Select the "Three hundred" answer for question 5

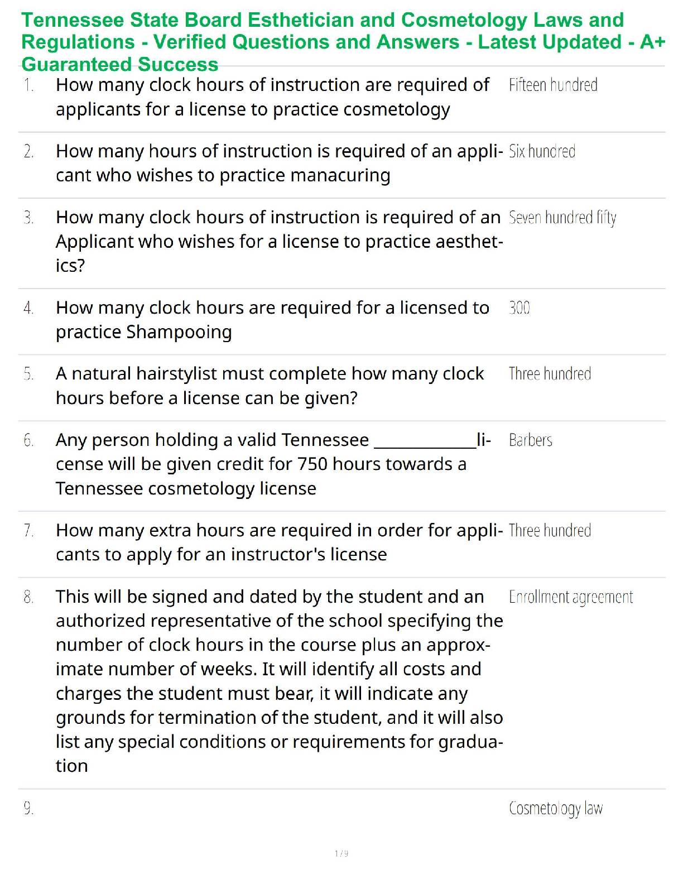[x=550, y=374]
